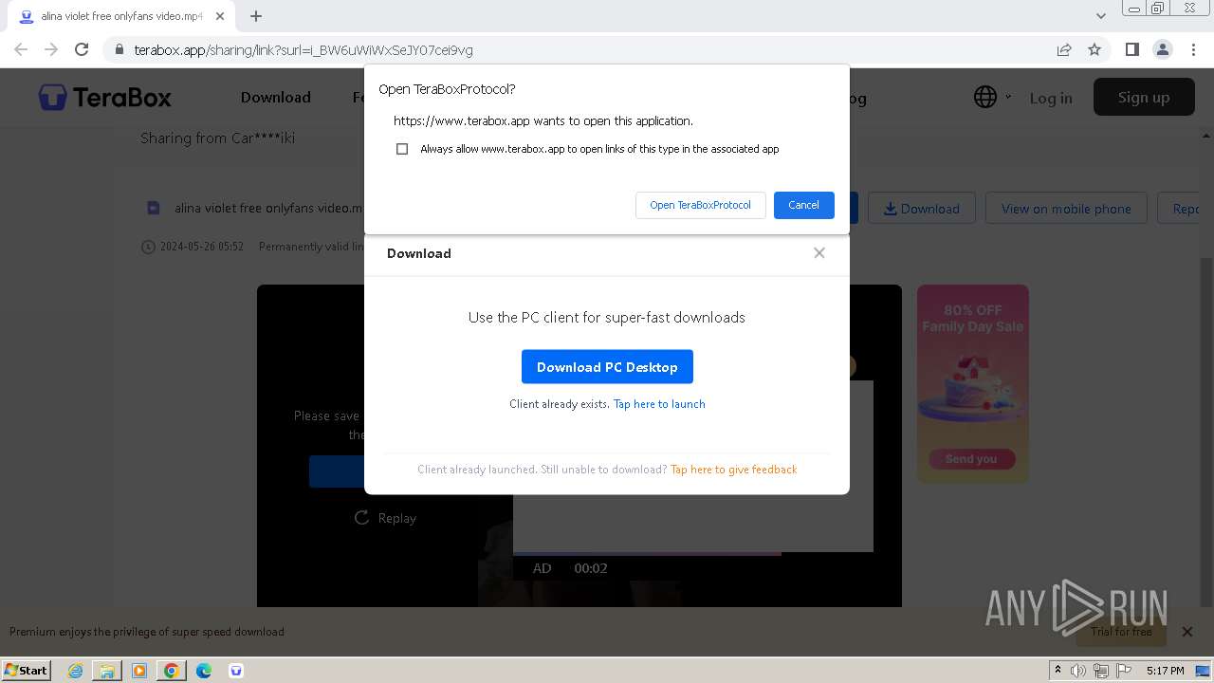View site info lock icon in the address bar
Viewport: 1214px width, 683px height.
[120, 49]
